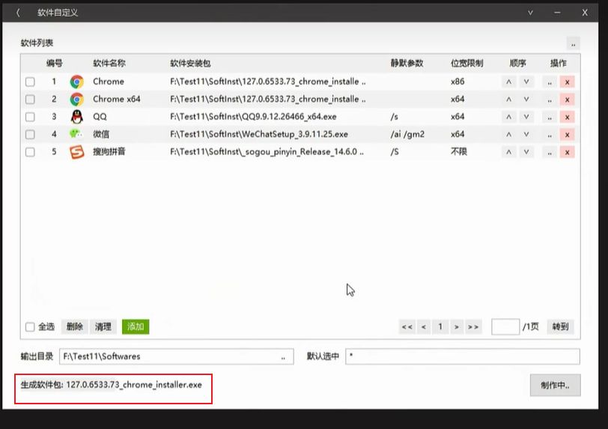Go to next page with > arrow
Image resolution: width=608 pixels, height=429 pixels.
[456, 327]
